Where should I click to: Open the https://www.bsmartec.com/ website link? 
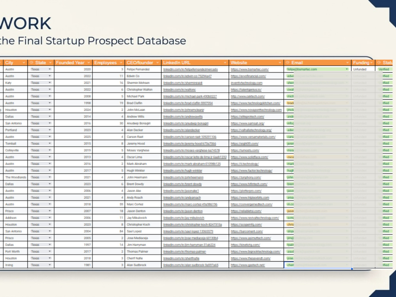pyautogui.click(x=249, y=69)
